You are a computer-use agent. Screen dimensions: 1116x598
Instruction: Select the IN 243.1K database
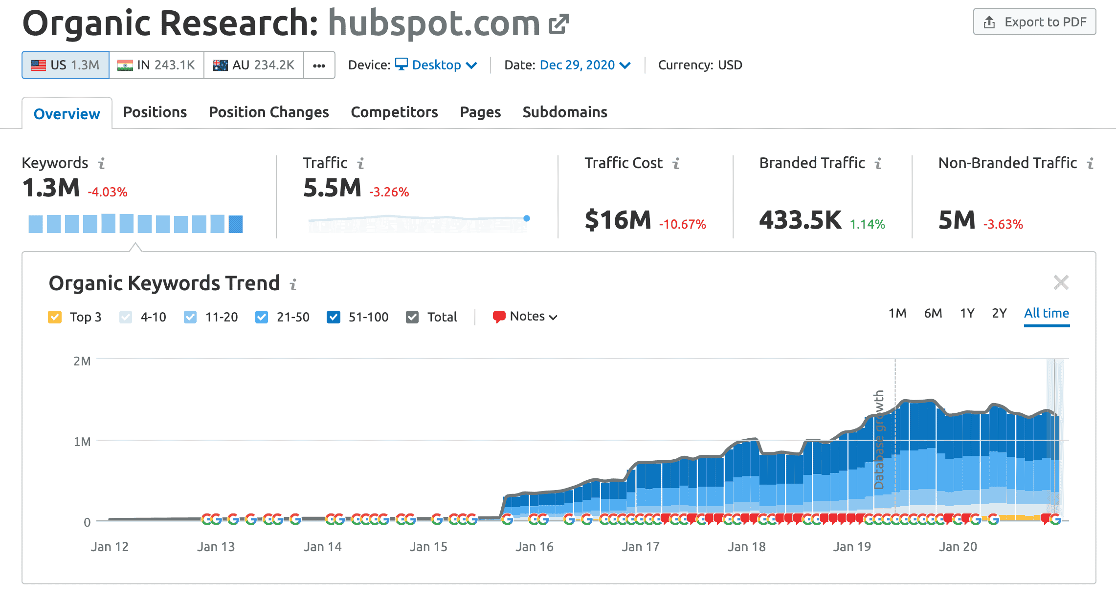[156, 65]
